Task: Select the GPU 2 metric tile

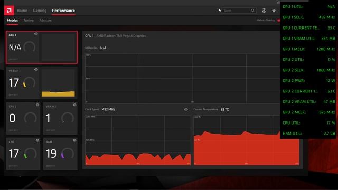Action: coord(23,118)
